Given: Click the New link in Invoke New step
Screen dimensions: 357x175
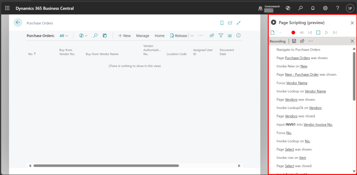Looking at the screenshot, I should [x=304, y=66].
